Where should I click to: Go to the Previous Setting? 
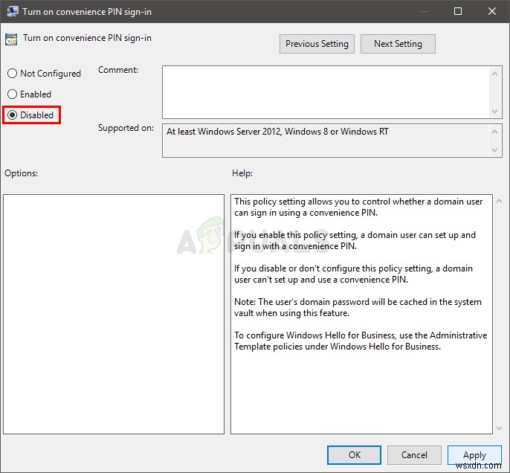point(317,44)
